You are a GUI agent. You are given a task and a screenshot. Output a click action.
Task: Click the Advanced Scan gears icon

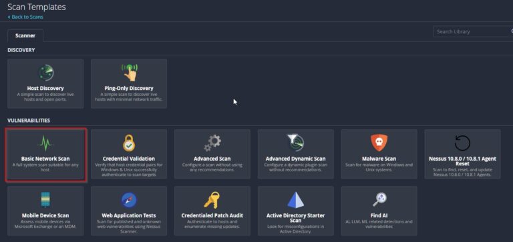[x=212, y=143]
